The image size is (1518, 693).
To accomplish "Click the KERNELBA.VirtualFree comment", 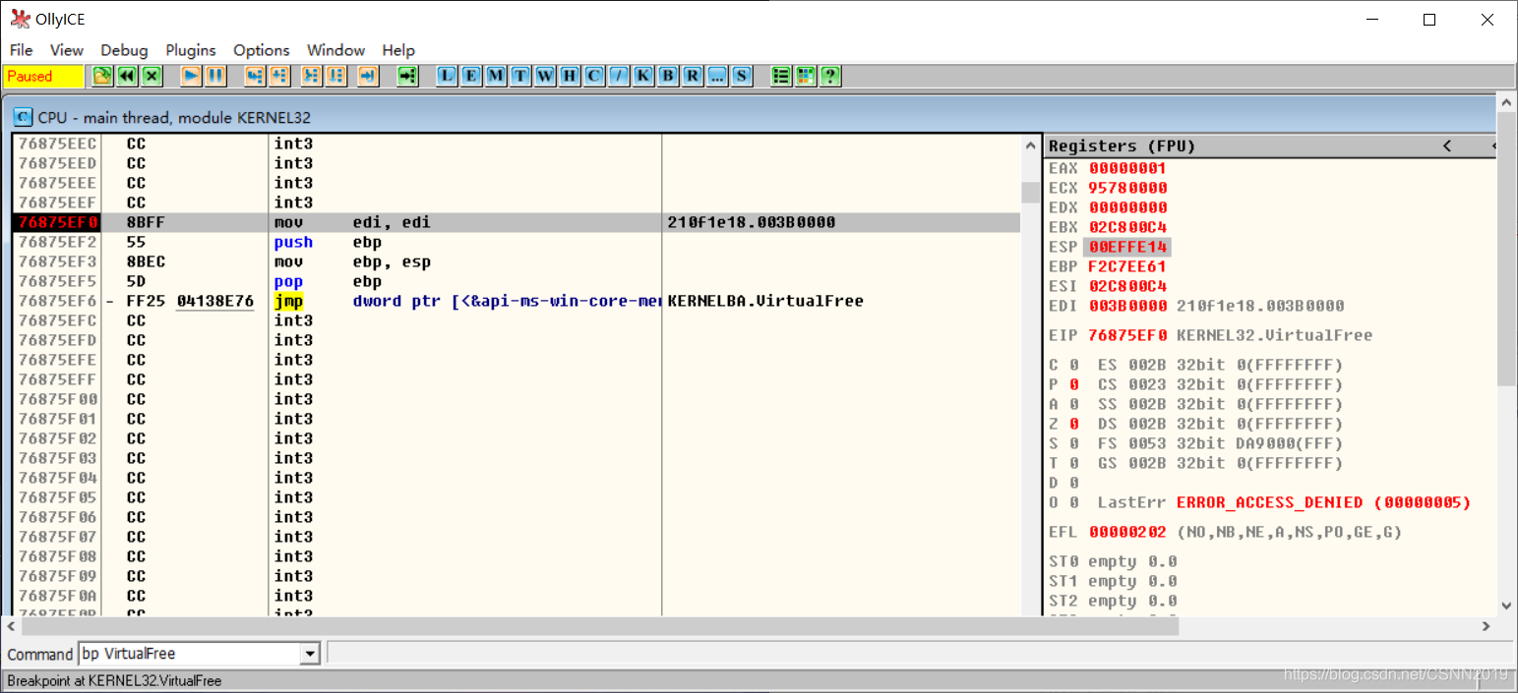I will [765, 301].
